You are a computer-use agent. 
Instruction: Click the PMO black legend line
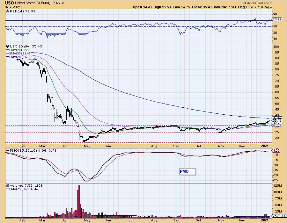point(8,150)
